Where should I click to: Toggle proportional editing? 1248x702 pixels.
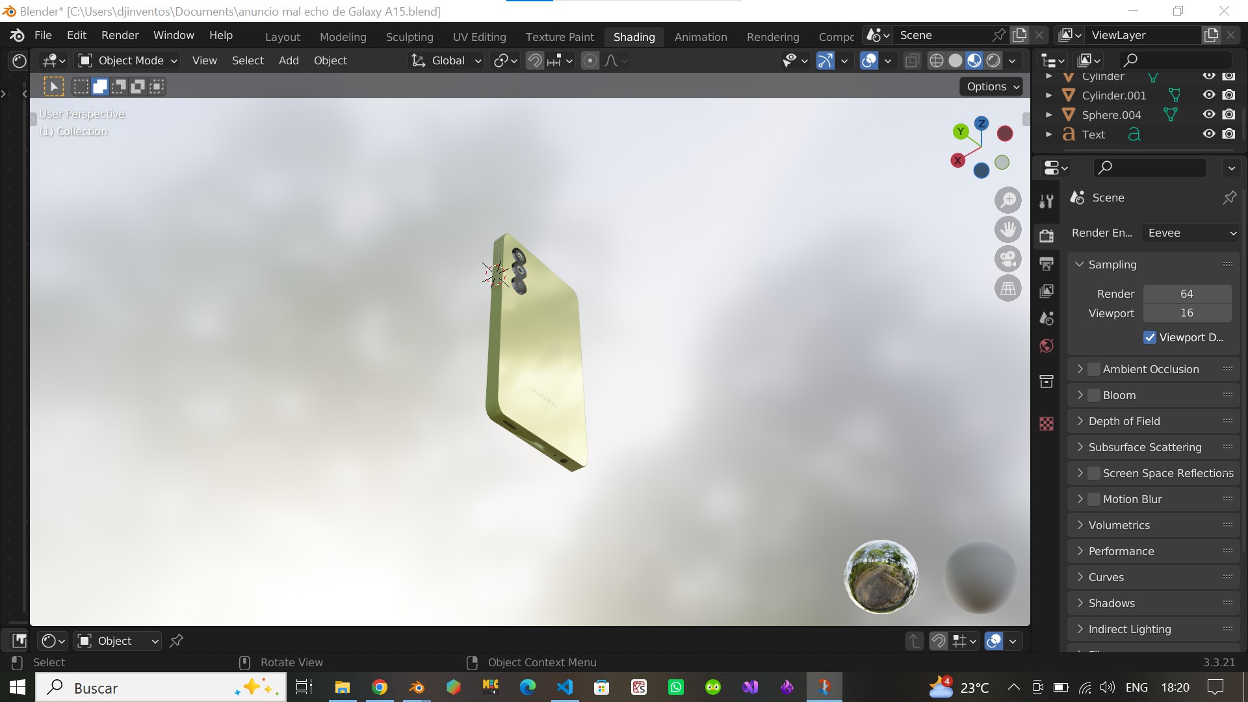[x=590, y=60]
